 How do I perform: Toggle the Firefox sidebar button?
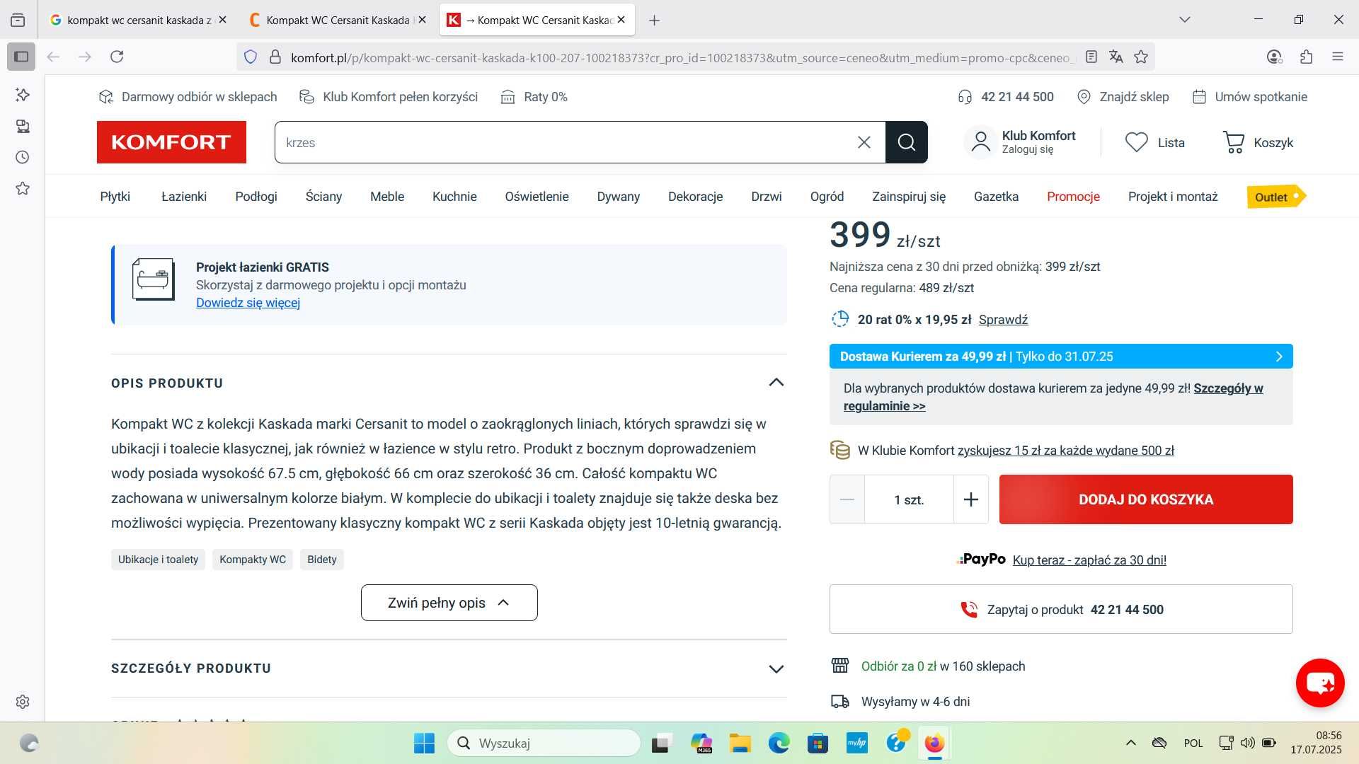[21, 57]
